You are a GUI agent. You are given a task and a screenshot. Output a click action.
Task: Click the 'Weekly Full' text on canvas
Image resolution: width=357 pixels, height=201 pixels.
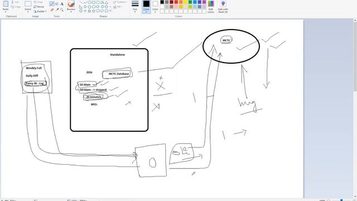[33, 68]
